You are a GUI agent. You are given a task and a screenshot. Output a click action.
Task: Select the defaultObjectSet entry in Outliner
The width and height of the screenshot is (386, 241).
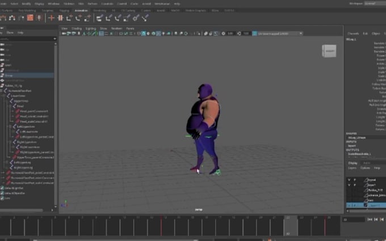[15, 193]
